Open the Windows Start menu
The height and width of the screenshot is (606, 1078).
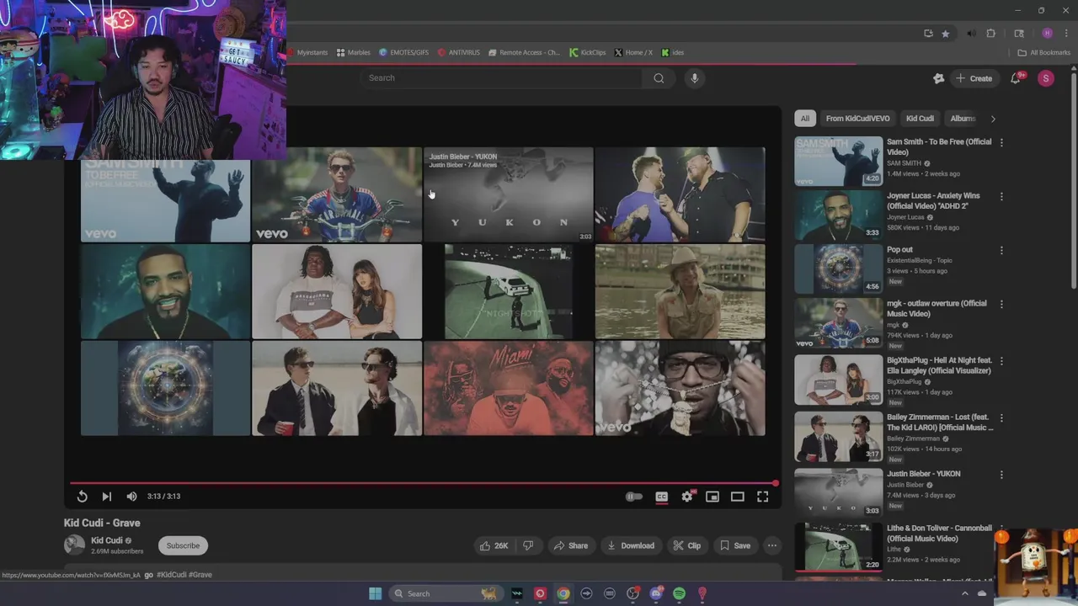(375, 593)
